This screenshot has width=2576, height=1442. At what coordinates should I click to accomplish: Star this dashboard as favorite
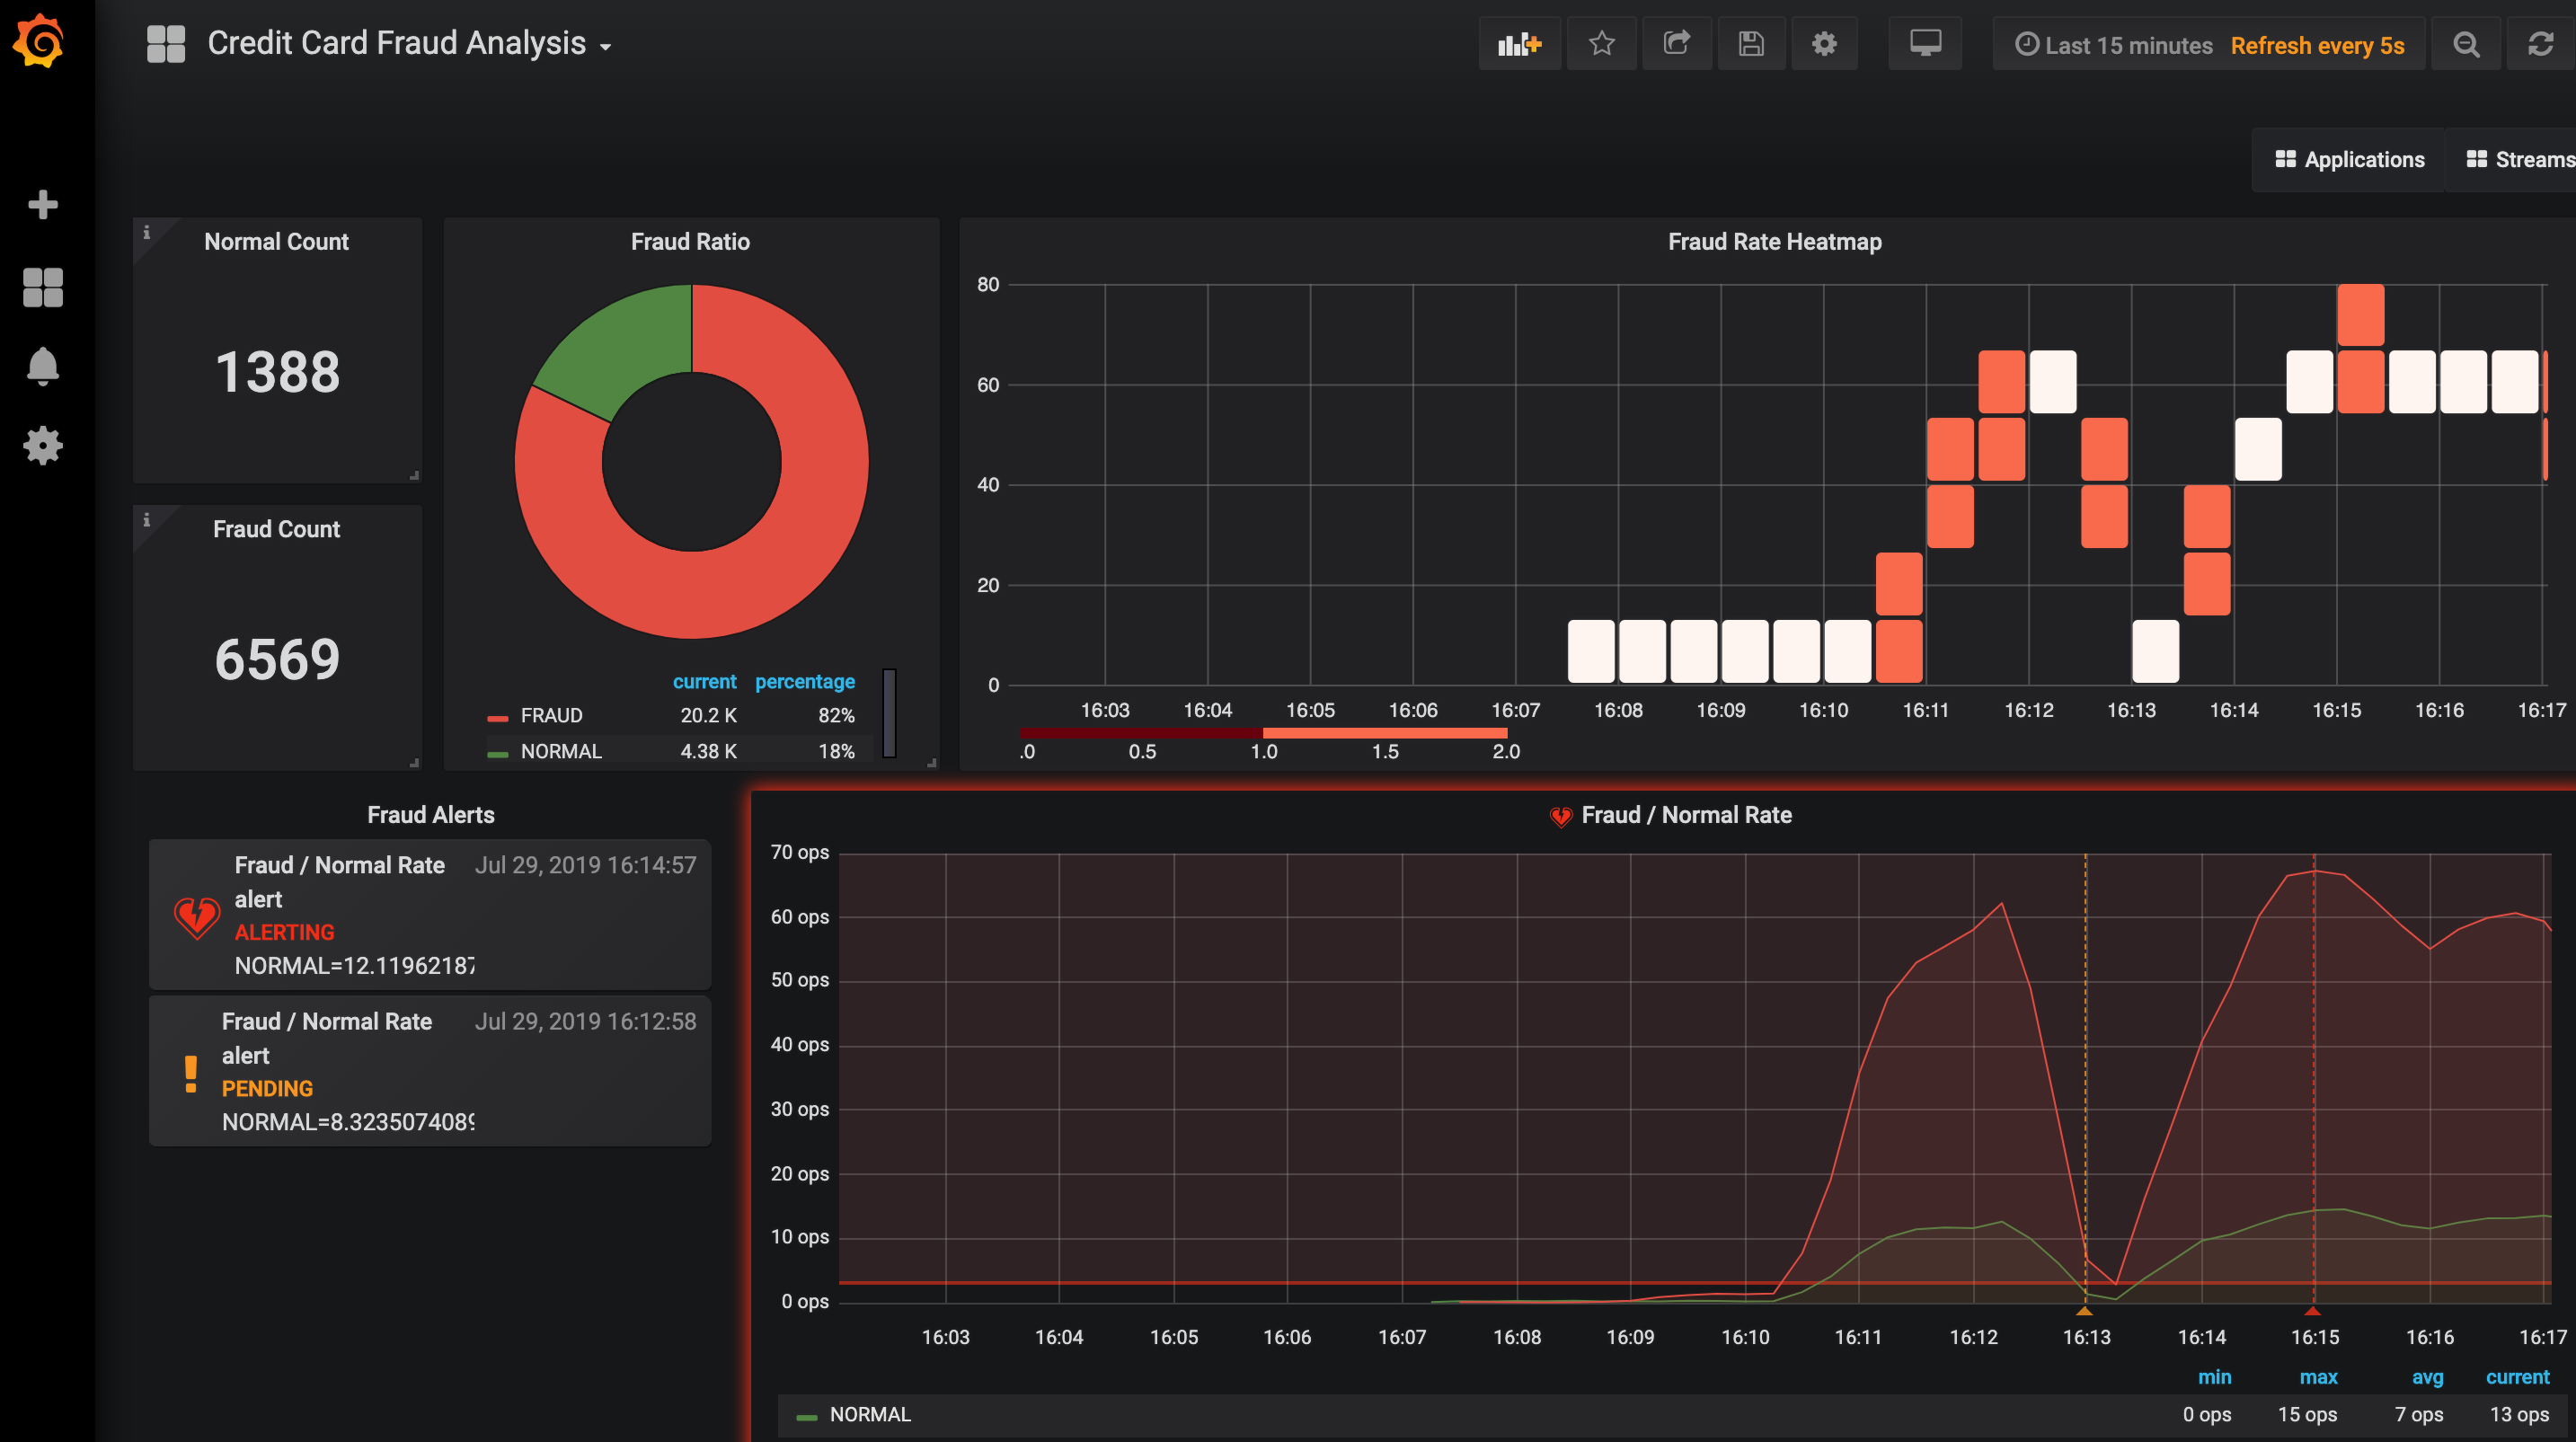point(1601,44)
